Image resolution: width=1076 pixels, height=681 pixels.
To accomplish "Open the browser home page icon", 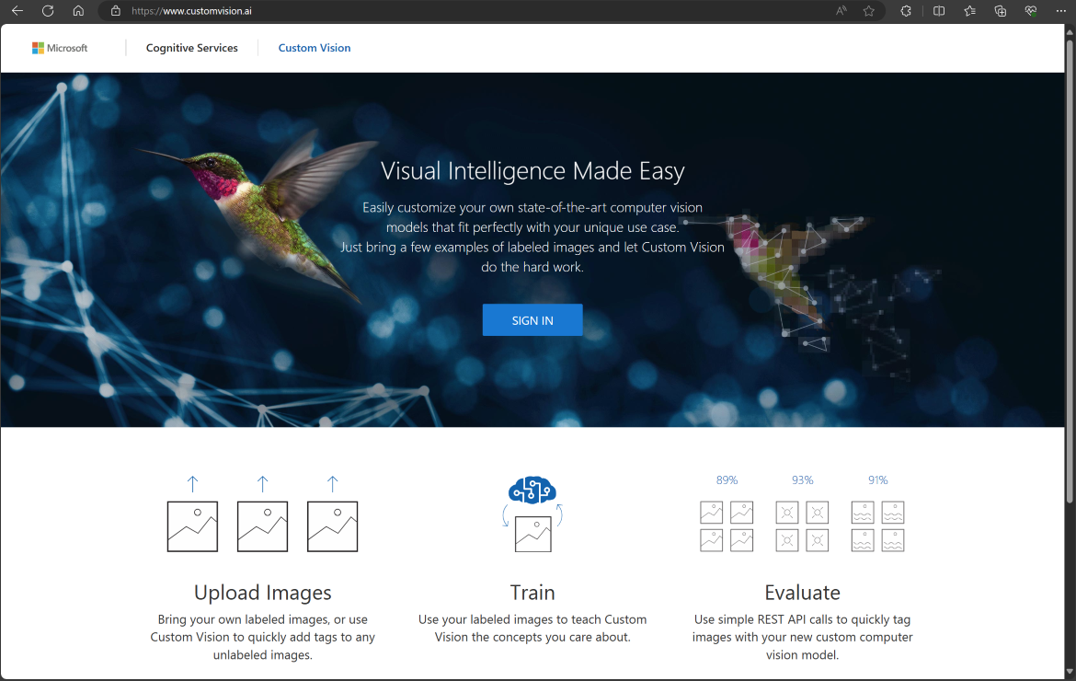I will (78, 11).
